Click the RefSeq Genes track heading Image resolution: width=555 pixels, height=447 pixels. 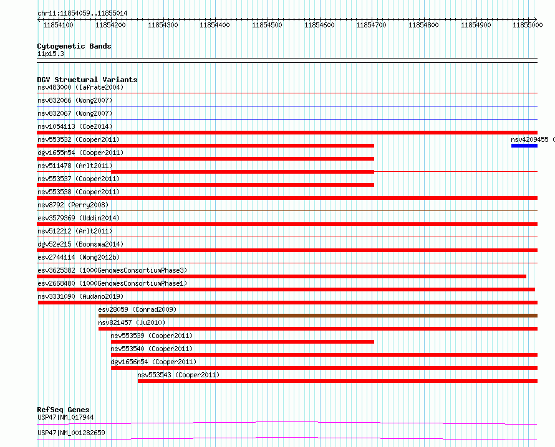(x=63, y=410)
